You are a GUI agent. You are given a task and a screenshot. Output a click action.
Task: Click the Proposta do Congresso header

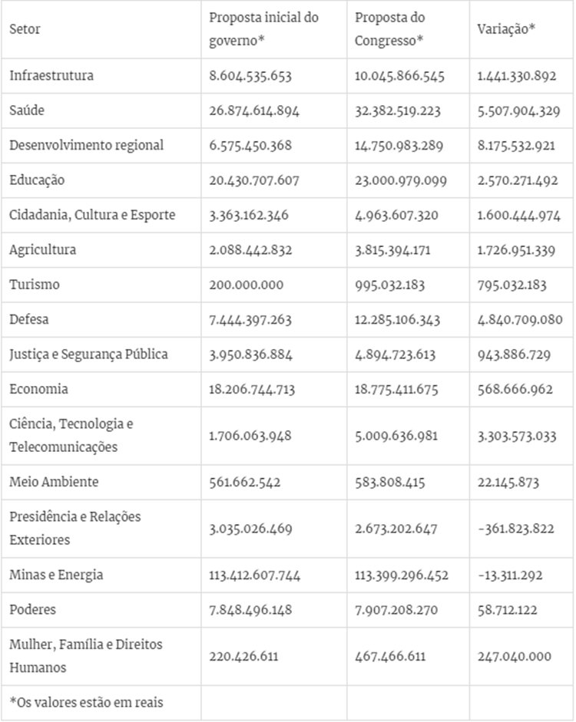click(391, 28)
